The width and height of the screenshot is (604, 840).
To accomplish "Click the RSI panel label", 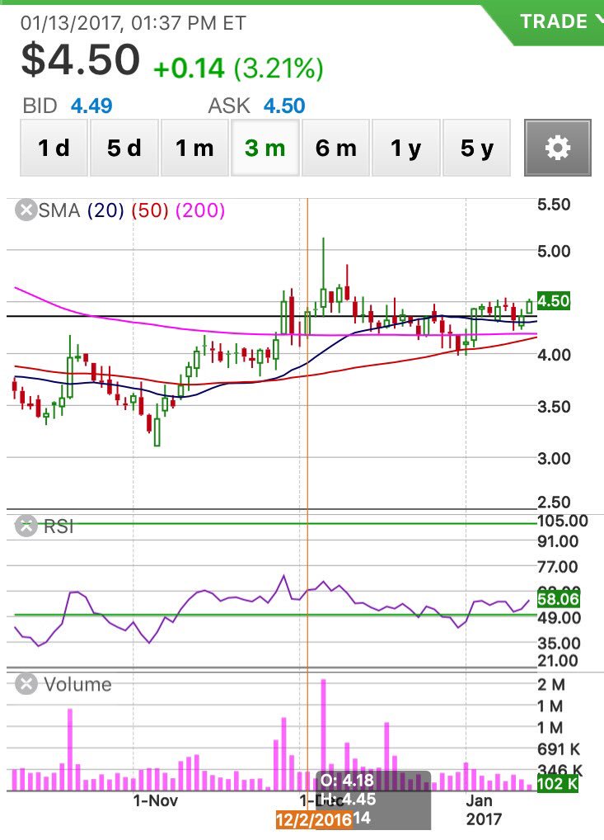I will [x=59, y=526].
